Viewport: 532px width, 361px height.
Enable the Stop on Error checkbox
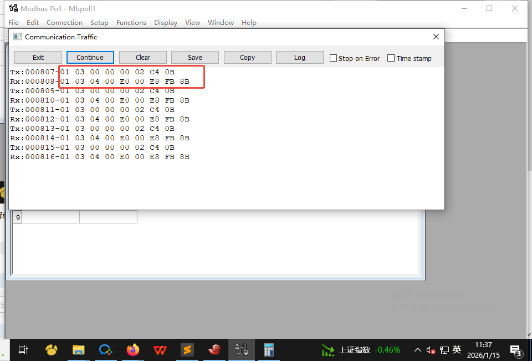[x=334, y=58]
